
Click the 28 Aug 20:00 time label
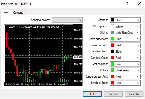pyautogui.click(x=45, y=85)
